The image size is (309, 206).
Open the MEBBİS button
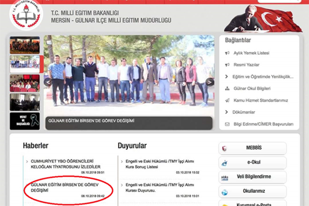(x=252, y=148)
